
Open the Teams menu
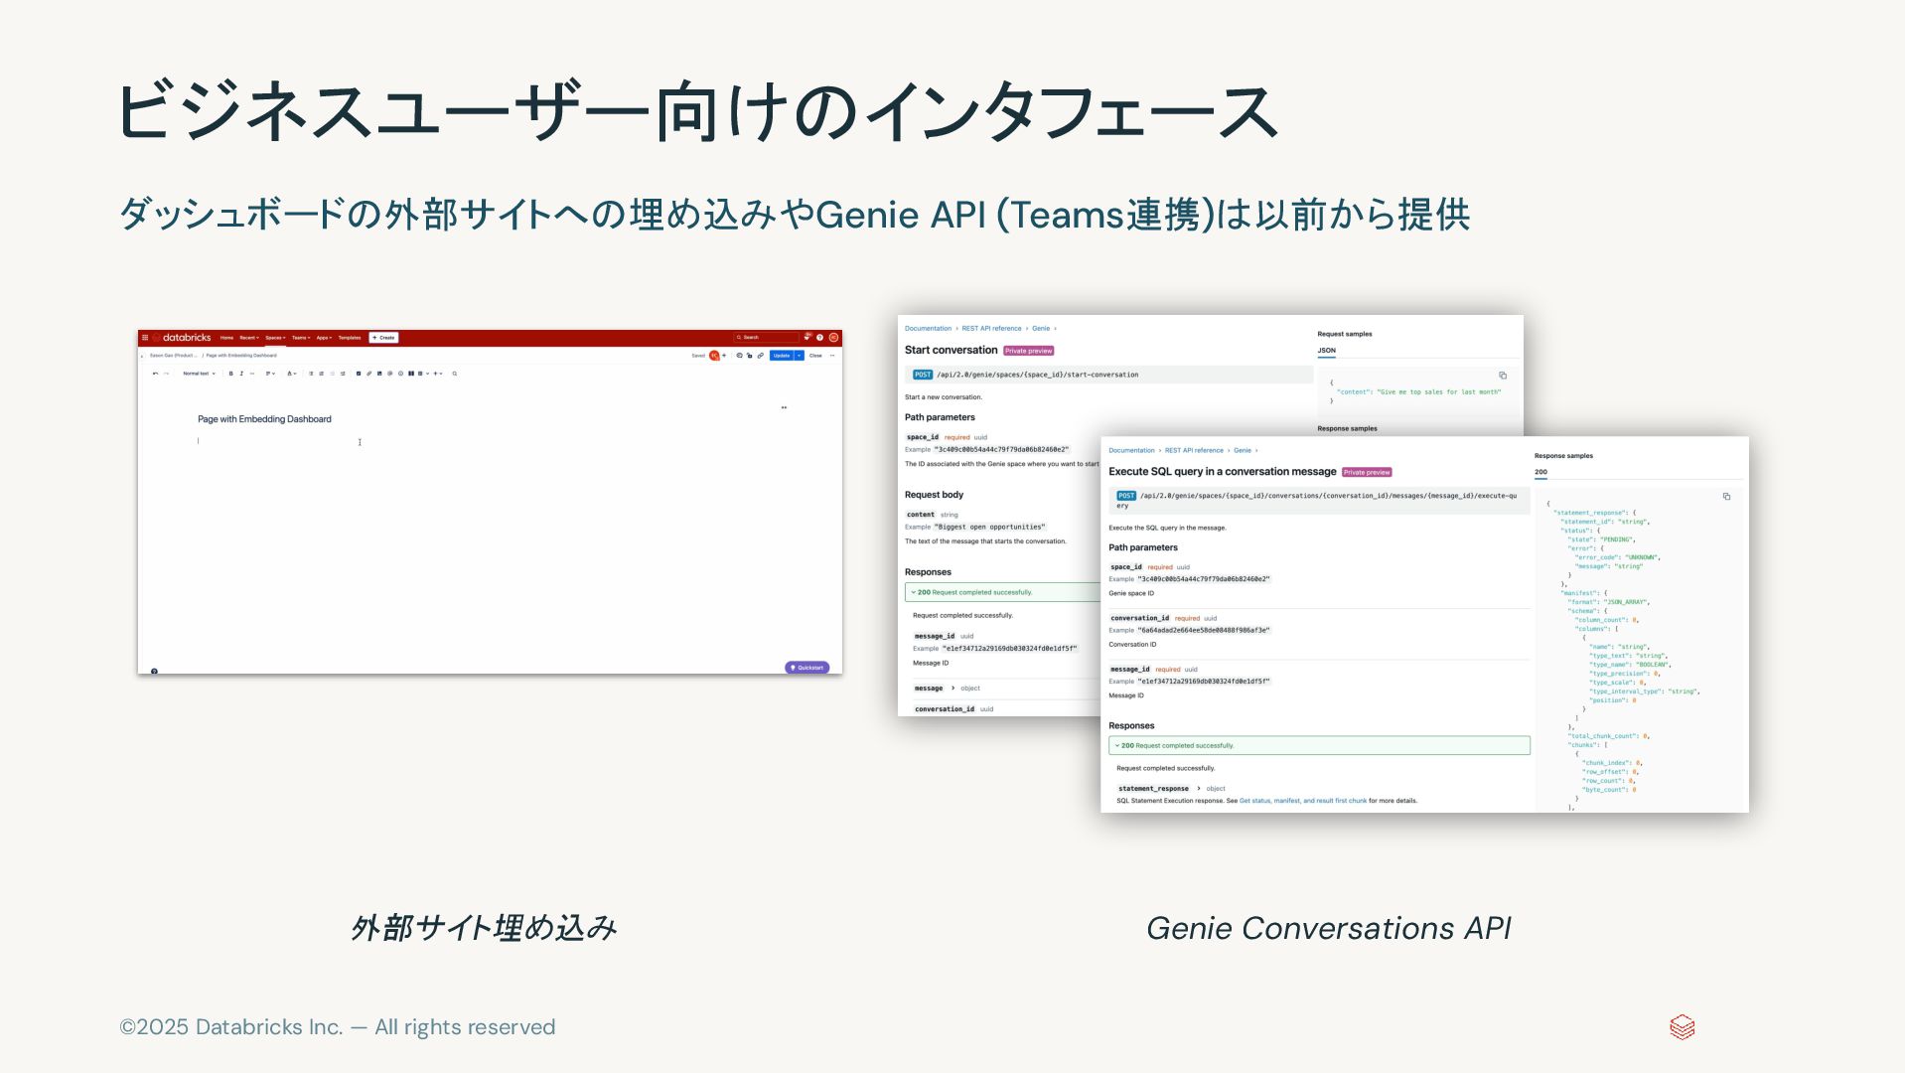coord(301,338)
